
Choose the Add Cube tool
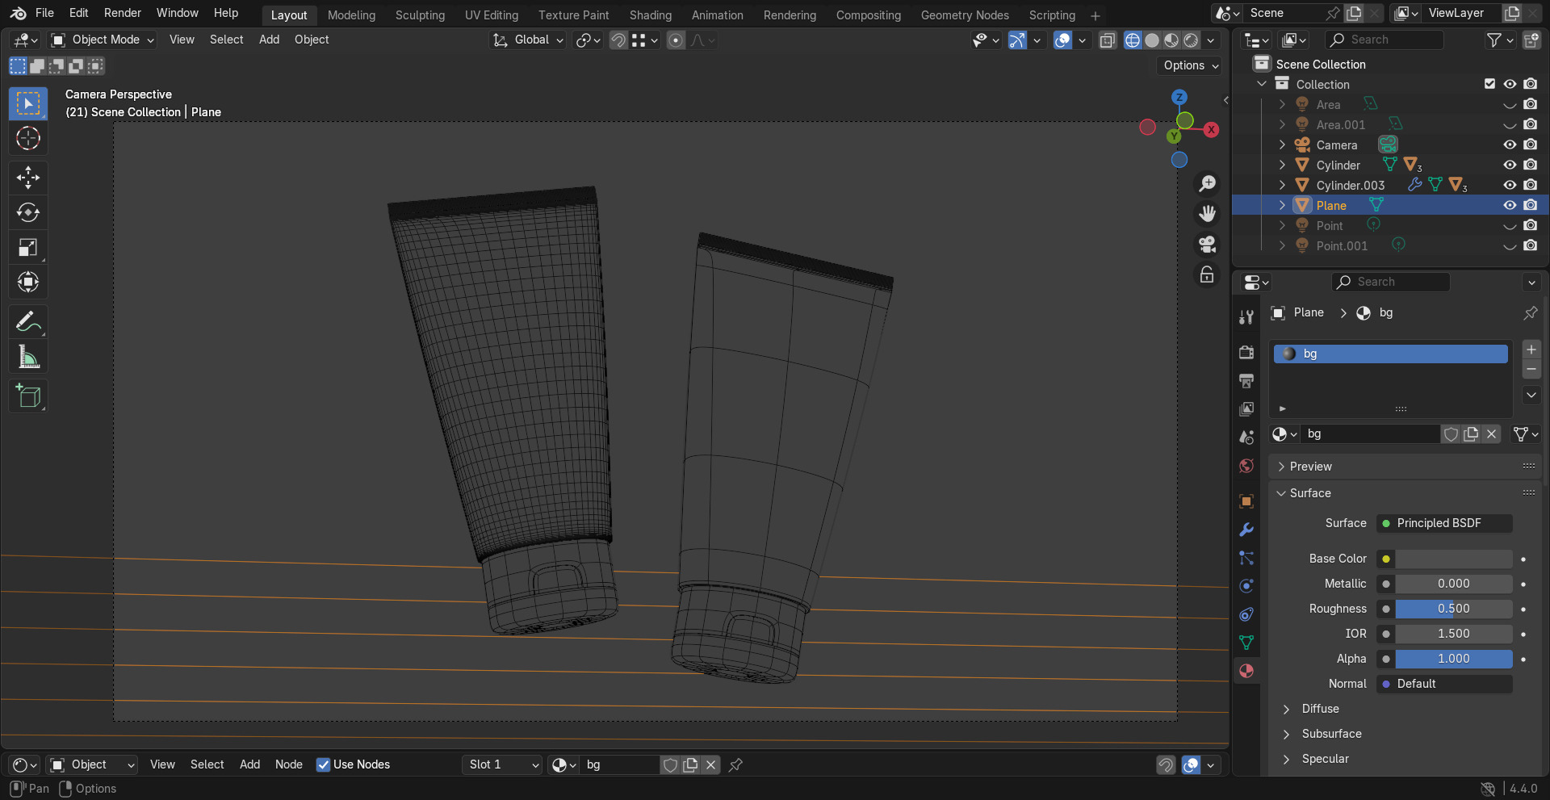click(28, 396)
